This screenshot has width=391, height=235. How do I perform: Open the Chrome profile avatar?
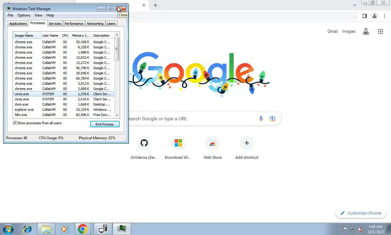(374, 16)
